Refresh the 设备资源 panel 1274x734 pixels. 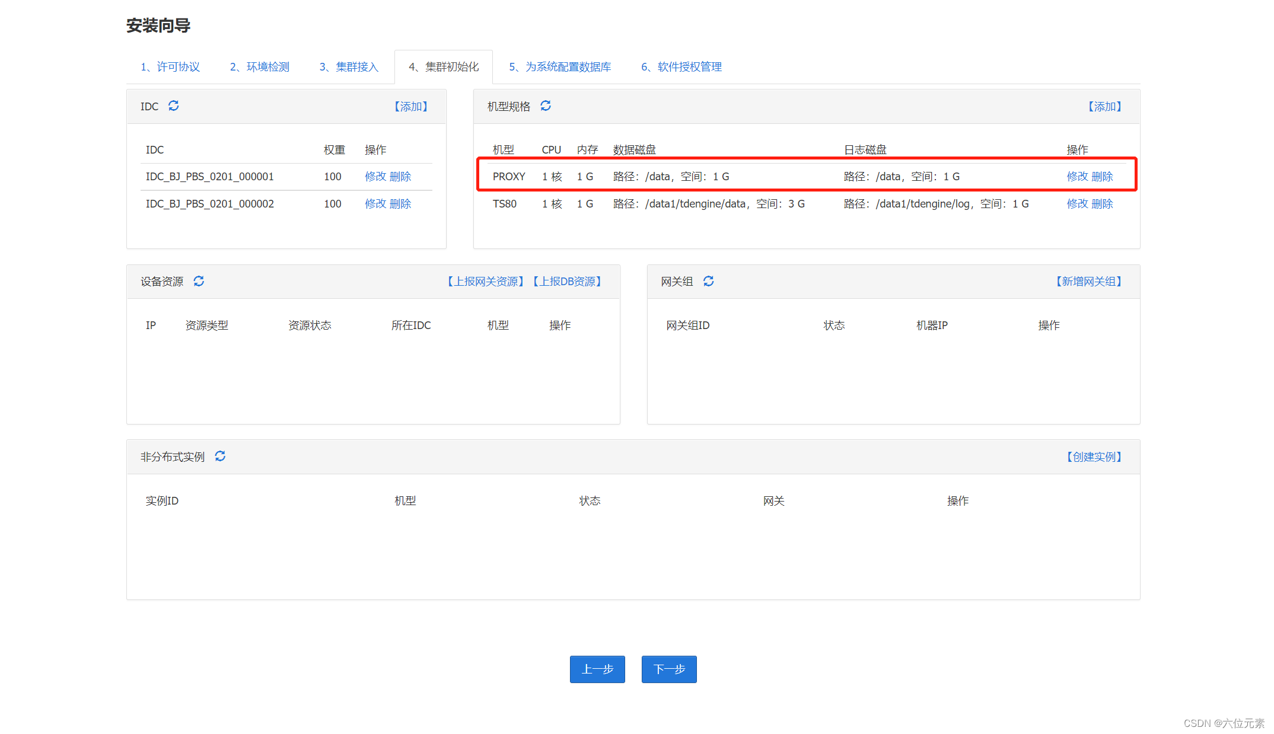coord(199,281)
